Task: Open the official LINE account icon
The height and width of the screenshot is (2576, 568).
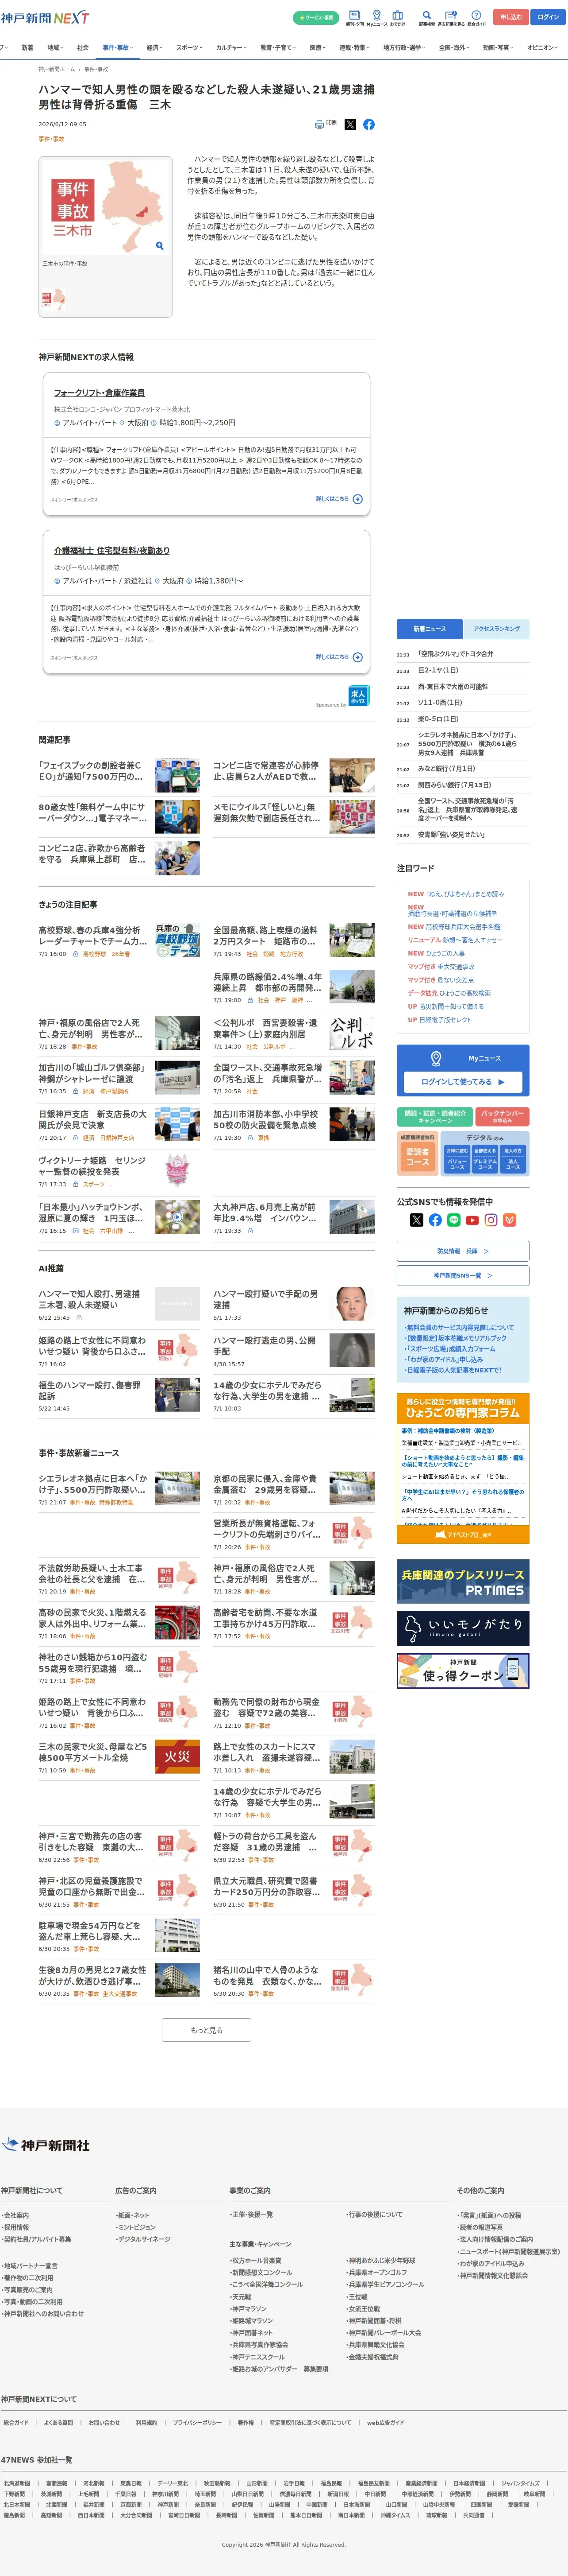Action: coord(454,1220)
